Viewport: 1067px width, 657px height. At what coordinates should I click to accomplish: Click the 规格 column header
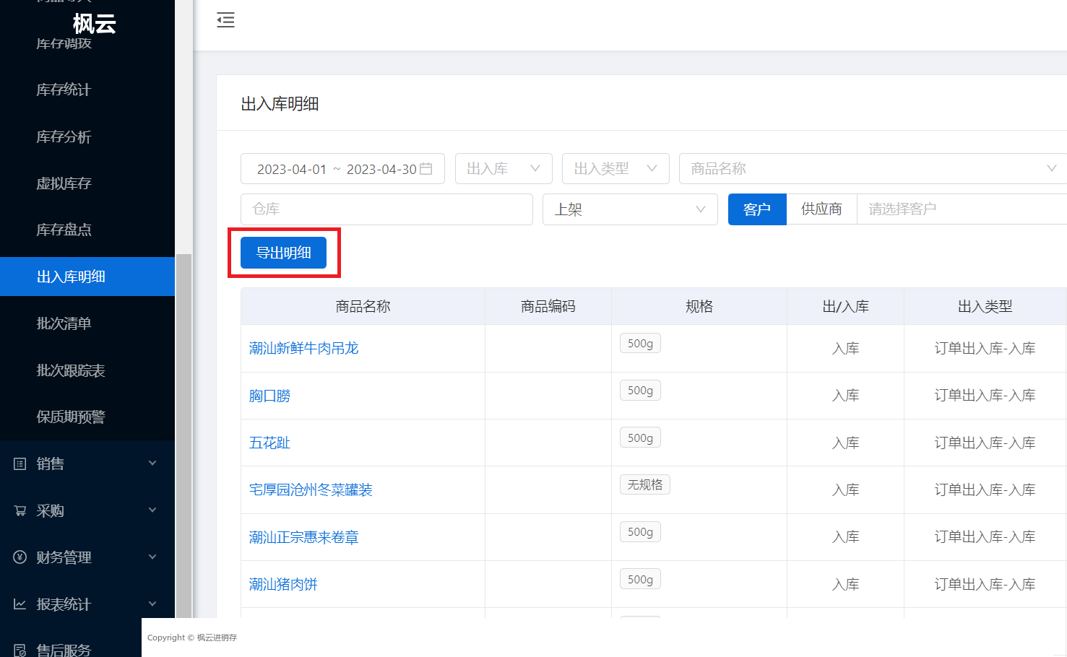(699, 307)
